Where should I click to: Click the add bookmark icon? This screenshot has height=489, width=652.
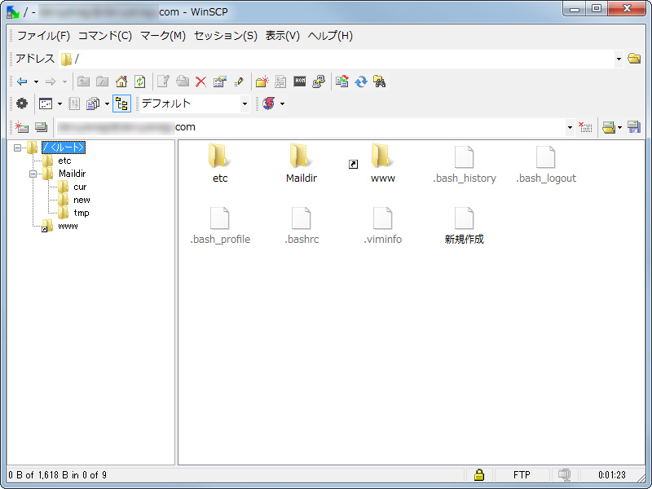tap(280, 81)
